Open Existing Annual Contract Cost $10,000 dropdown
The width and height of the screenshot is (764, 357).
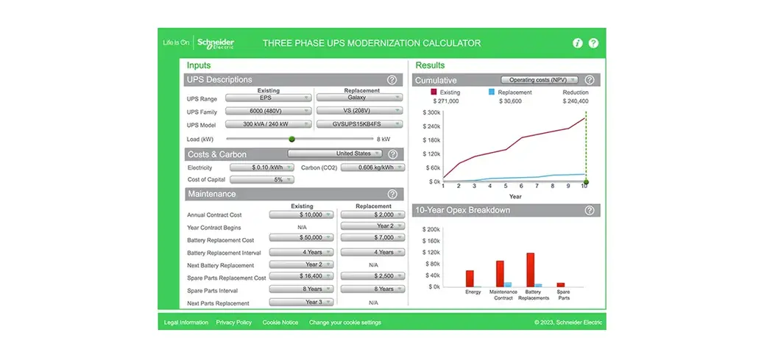(x=302, y=214)
